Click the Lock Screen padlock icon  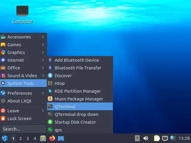pyautogui.click(x=3, y=119)
